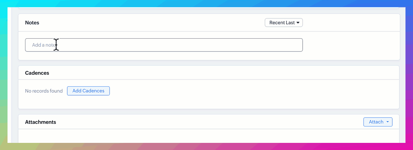Click empty Notes header area left of Recent Last
This screenshot has width=413, height=150.
coord(150,22)
